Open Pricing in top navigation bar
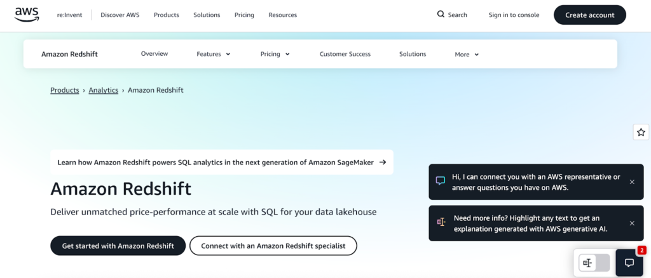 [x=244, y=15]
